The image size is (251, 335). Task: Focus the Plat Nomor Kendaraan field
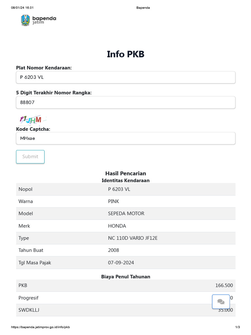click(125, 78)
